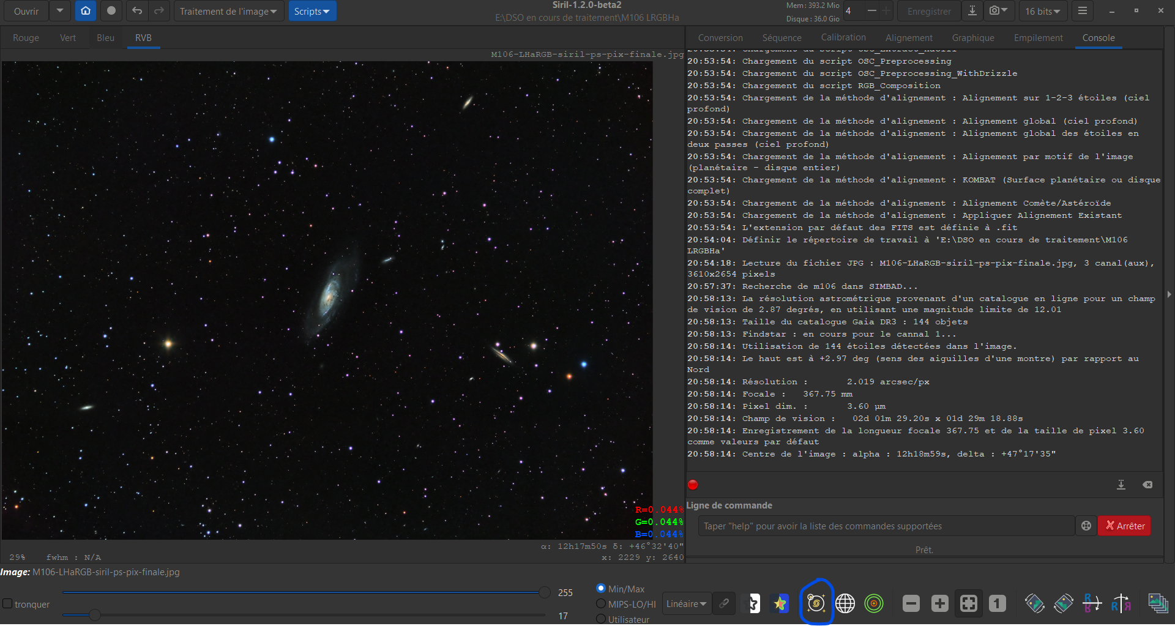Toggle the celestial grid globe icon
The image size is (1175, 626).
[845, 604]
